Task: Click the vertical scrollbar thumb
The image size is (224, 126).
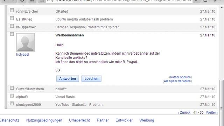Action: pos(222,103)
